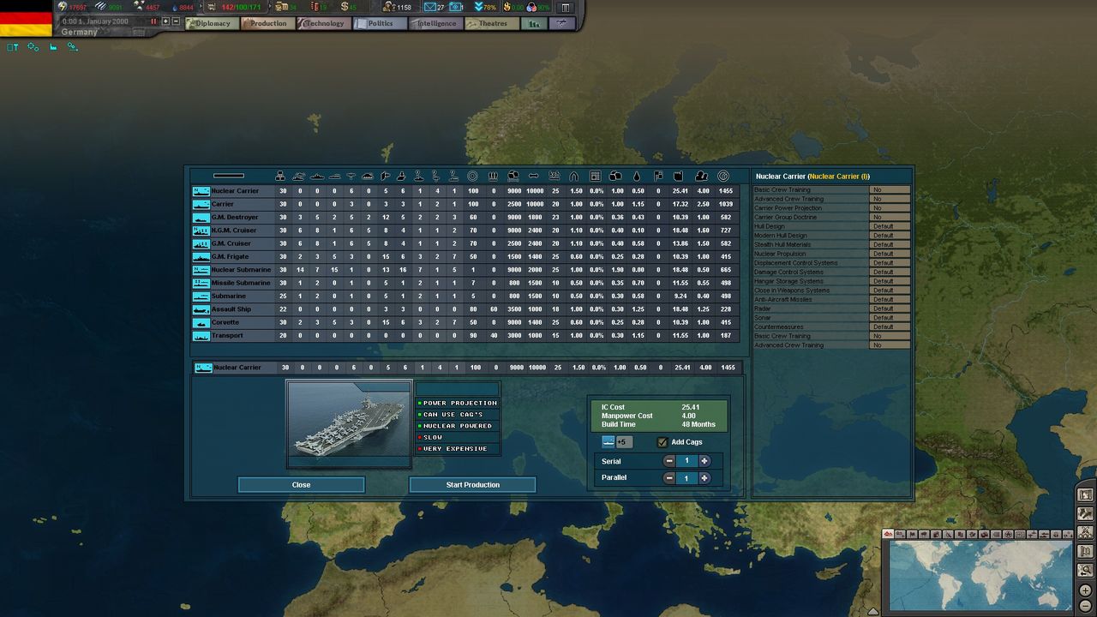Switch to the Intelligence tab
1097x617 pixels.
tap(435, 23)
